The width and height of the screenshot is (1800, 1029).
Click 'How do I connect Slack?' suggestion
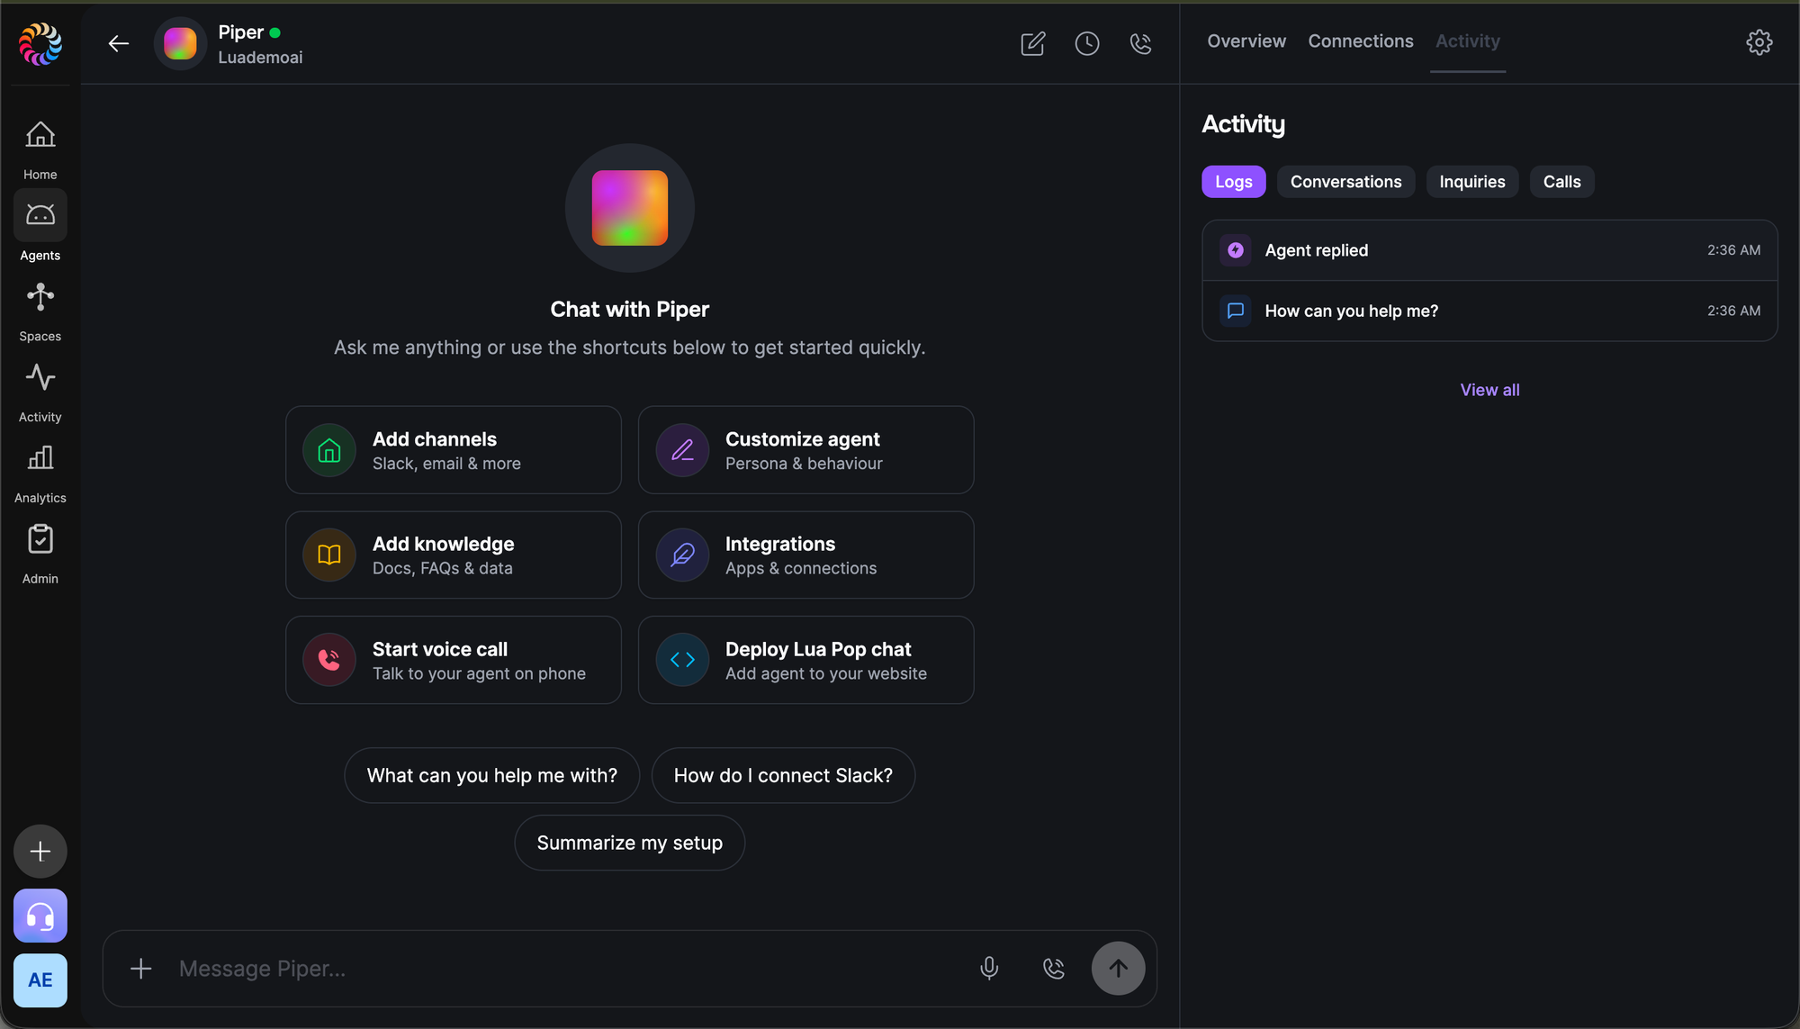pyautogui.click(x=784, y=775)
